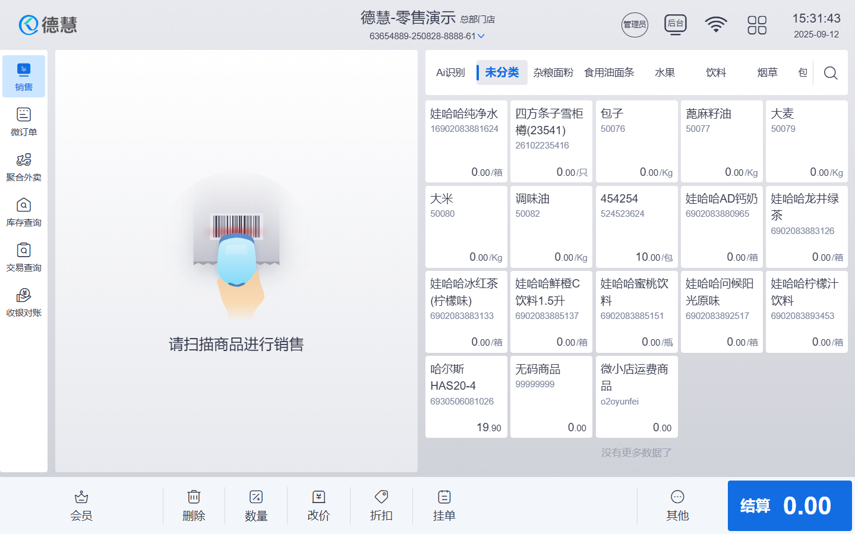Switch to Ai识别 tab

point(450,72)
